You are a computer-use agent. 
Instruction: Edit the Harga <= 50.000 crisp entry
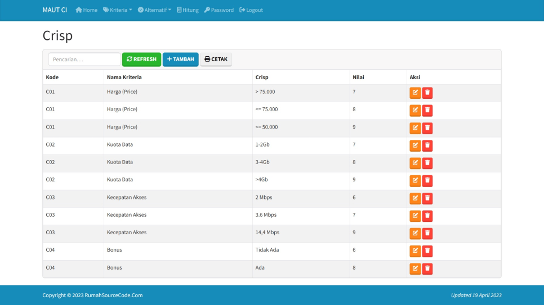click(415, 128)
